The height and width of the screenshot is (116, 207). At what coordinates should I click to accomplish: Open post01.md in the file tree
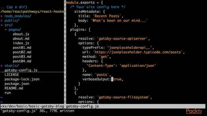(22, 47)
